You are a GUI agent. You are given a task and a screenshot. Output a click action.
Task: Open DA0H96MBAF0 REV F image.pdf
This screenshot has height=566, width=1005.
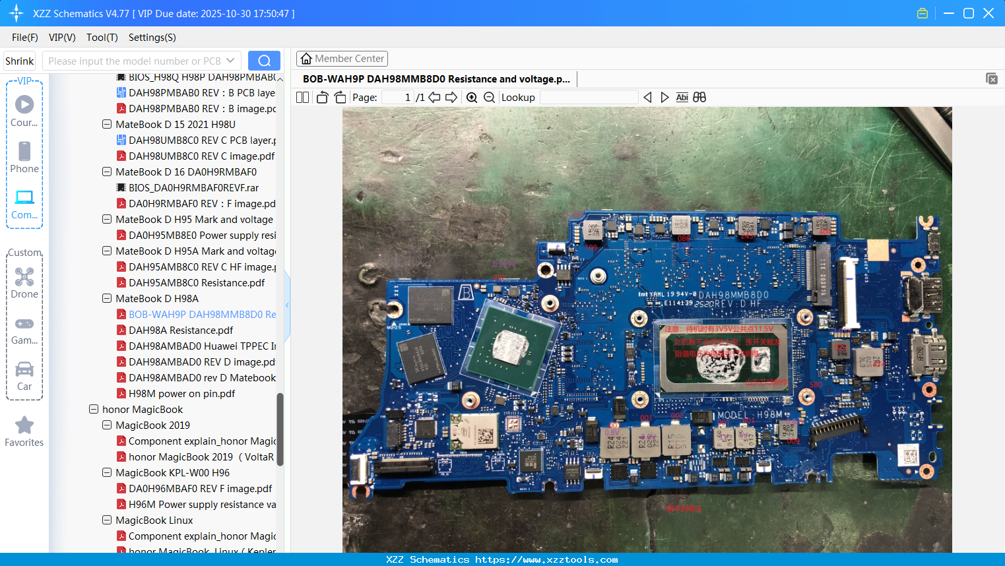[x=194, y=488]
